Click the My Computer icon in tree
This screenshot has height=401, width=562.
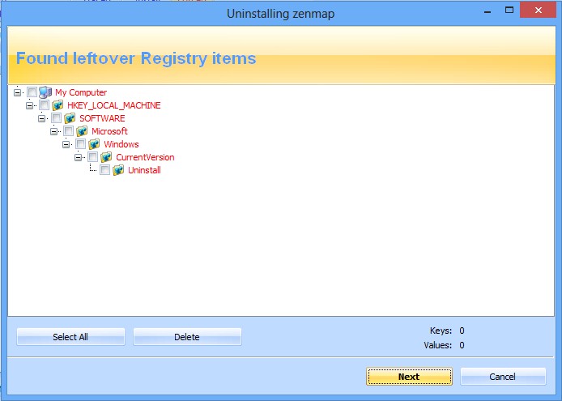pyautogui.click(x=45, y=92)
